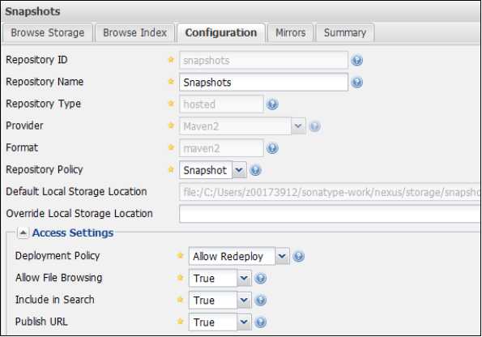
Task: Click help icon next to Provider dropdown
Action: point(315,126)
